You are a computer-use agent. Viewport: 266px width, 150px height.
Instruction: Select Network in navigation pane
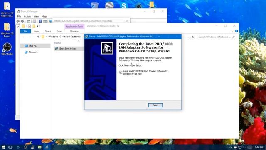click(x=33, y=52)
